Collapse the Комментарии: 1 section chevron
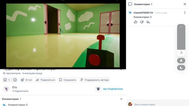This screenshot has height=106, width=189. [121, 99]
